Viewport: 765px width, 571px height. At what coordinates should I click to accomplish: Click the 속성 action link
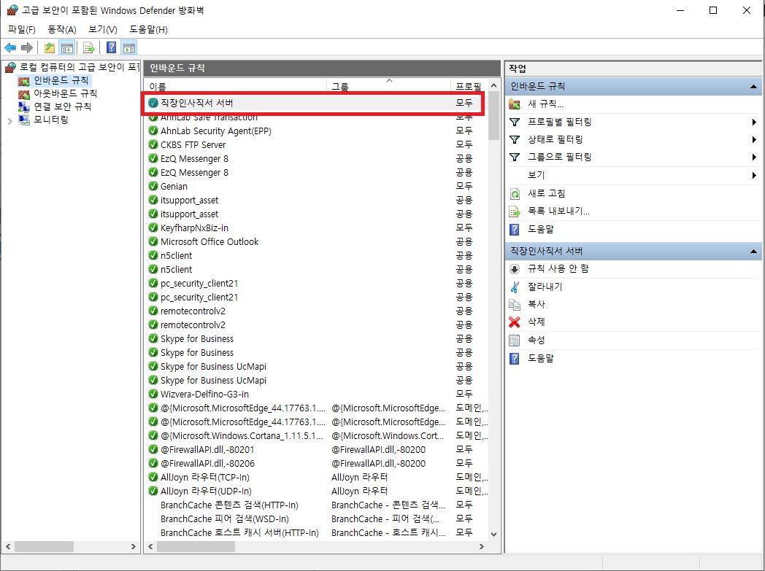tap(537, 340)
